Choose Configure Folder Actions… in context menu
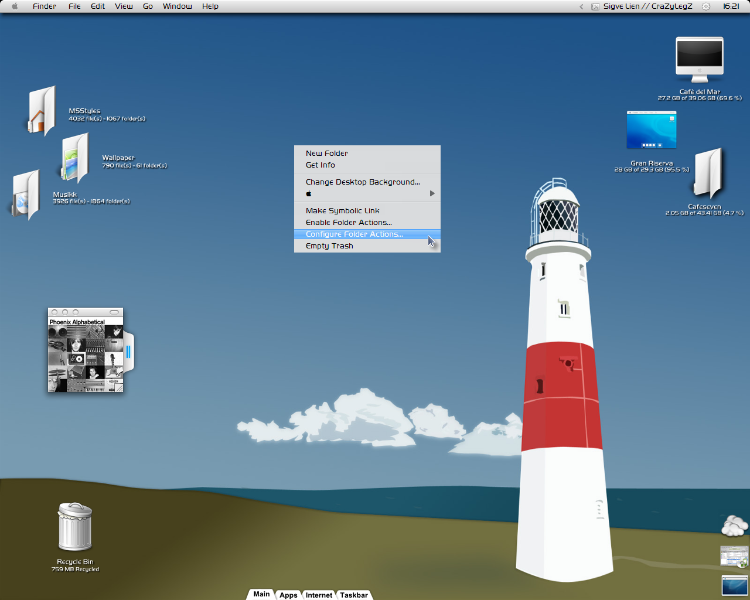The height and width of the screenshot is (600, 750). tap(367, 234)
